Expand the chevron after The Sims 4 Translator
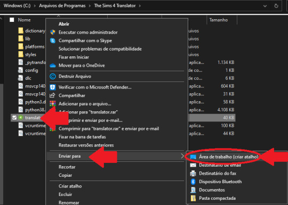 coord(140,6)
